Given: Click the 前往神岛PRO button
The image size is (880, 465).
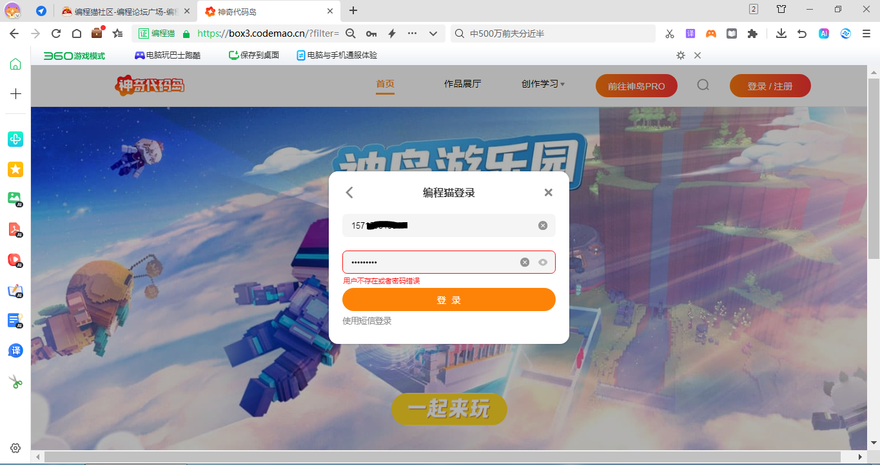Looking at the screenshot, I should tap(636, 86).
